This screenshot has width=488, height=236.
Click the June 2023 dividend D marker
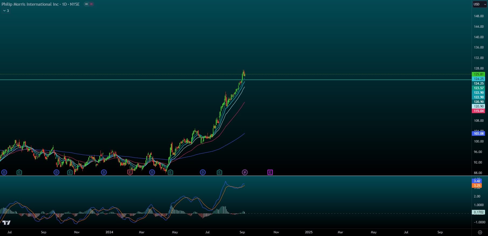tap(4, 172)
